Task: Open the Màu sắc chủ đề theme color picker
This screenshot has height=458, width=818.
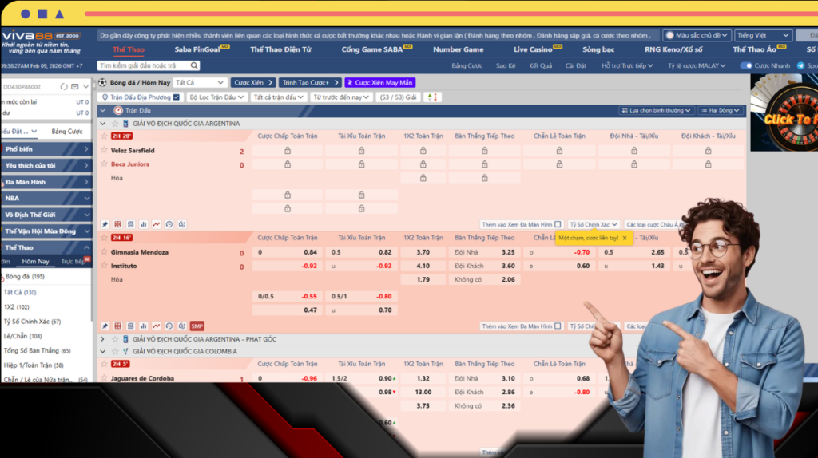Action: [x=697, y=35]
